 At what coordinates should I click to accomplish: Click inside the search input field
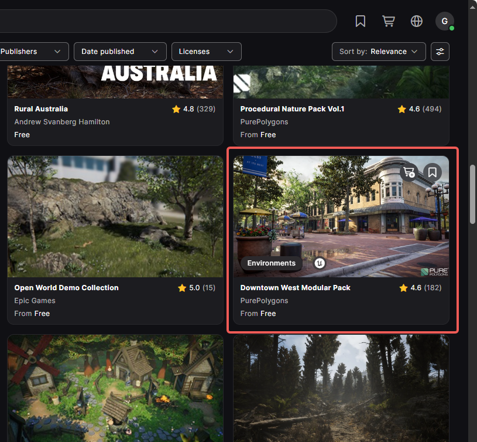(167, 21)
